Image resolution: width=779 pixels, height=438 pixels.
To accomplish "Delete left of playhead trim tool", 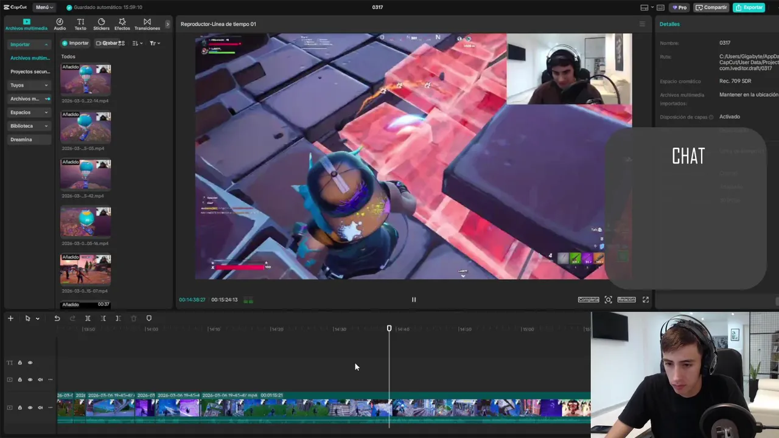I will [x=103, y=318].
